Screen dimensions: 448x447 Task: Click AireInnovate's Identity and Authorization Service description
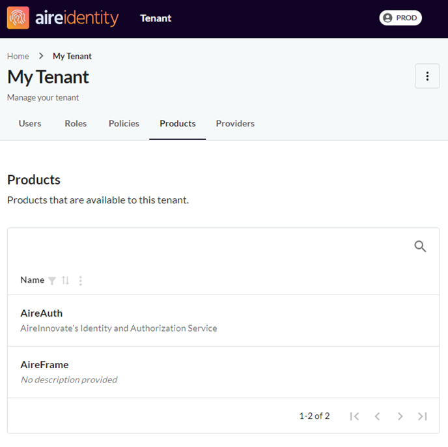coord(119,328)
